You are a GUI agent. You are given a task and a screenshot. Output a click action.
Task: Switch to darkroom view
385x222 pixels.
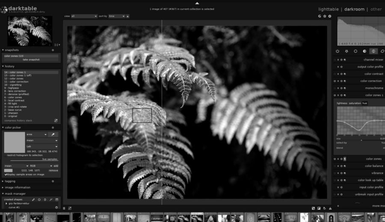tap(354, 9)
